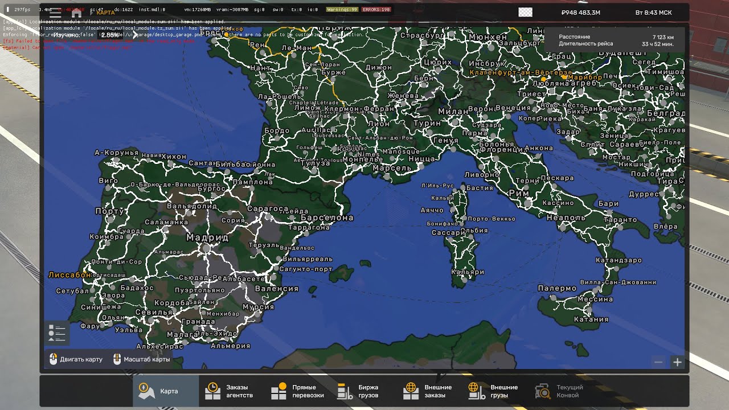The image size is (729, 410).
Task: Click the game clock Вт 8:43 МСК
Action: tap(654, 13)
